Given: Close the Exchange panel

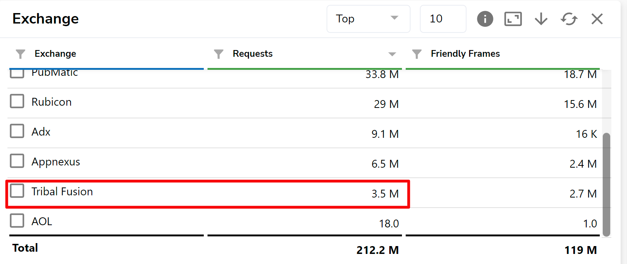Looking at the screenshot, I should point(597,19).
